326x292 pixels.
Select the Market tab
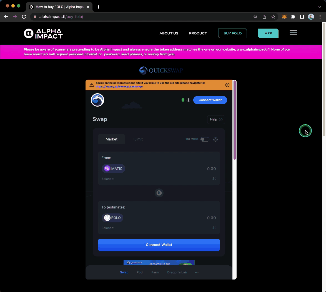pyautogui.click(x=111, y=139)
